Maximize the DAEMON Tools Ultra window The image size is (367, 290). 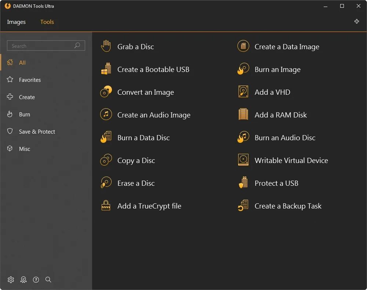[x=342, y=6]
